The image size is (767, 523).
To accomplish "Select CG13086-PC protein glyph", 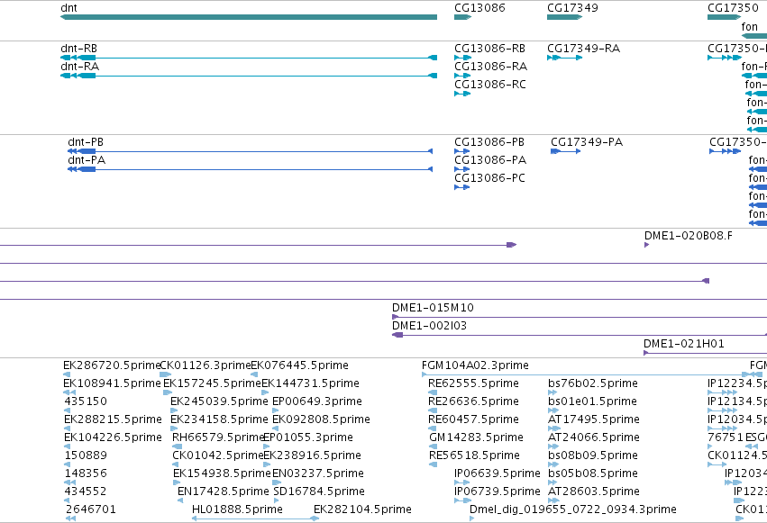I will click(x=461, y=187).
